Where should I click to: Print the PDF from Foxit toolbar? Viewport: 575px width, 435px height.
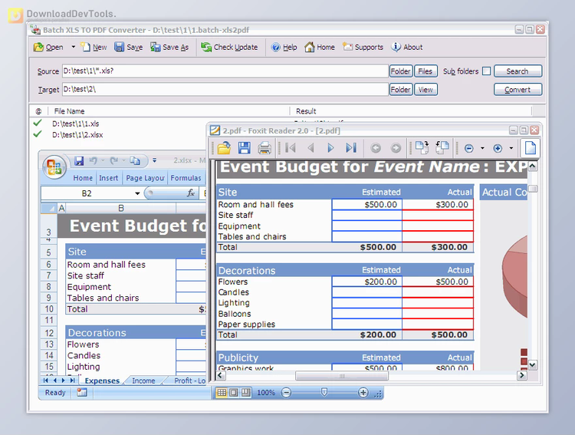pyautogui.click(x=264, y=148)
